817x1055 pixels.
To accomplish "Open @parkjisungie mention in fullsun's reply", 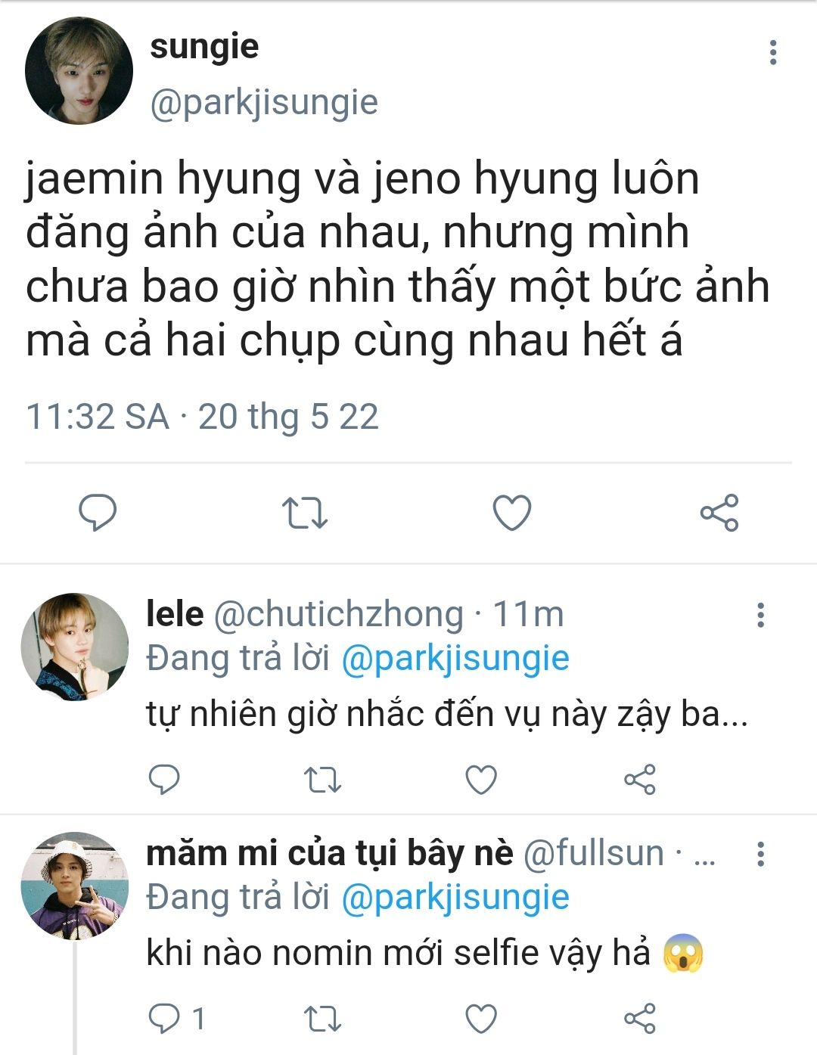I will (455, 897).
